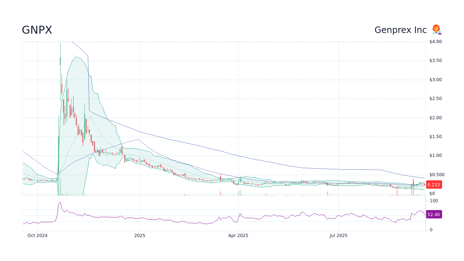Screen dimensions: 464x261
Task: Click the $0 price axis label
Action: (x=431, y=193)
